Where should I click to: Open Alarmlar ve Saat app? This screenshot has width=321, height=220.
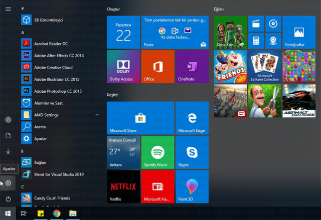pyautogui.click(x=60, y=103)
